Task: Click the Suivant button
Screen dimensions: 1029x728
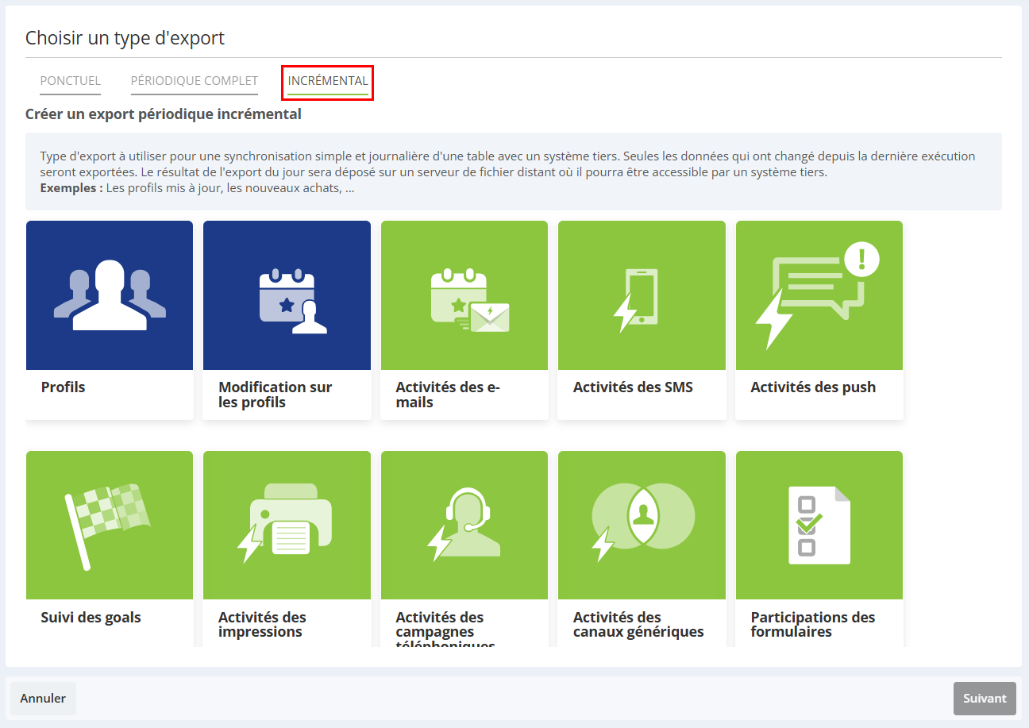Action: 985,699
